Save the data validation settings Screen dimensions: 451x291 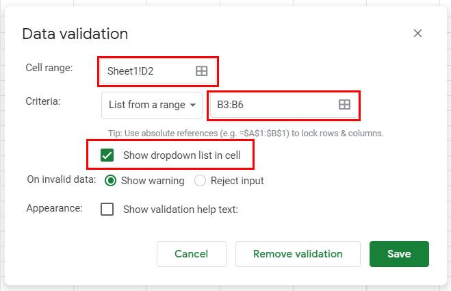(399, 254)
